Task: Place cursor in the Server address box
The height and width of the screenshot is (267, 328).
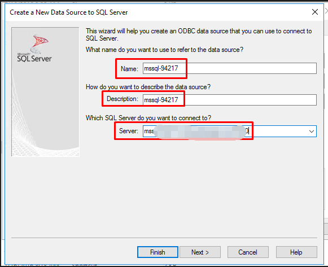Action: pos(225,132)
